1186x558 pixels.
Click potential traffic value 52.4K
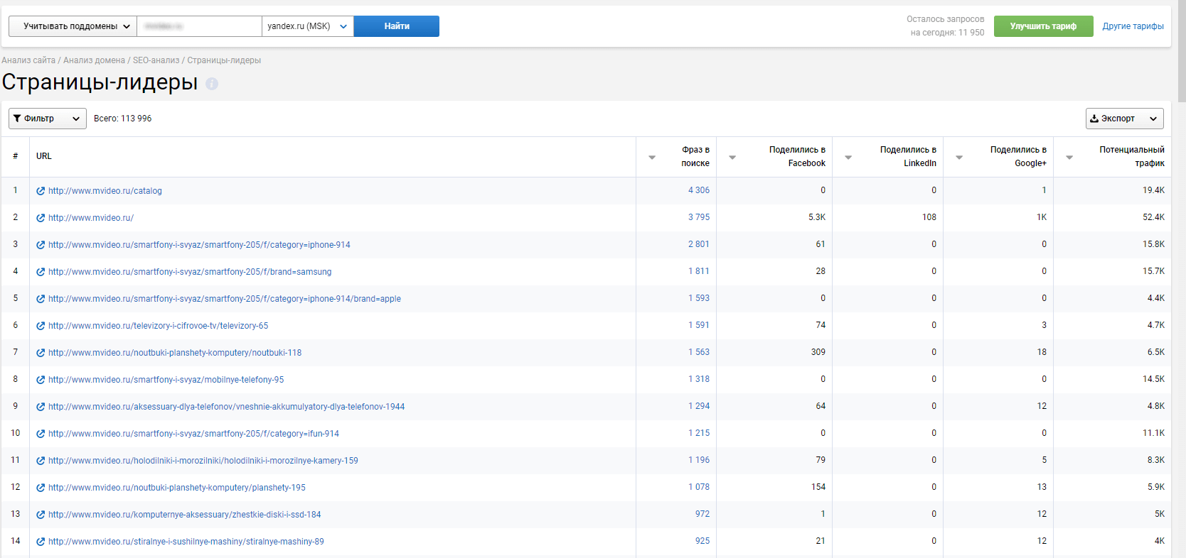point(1153,217)
